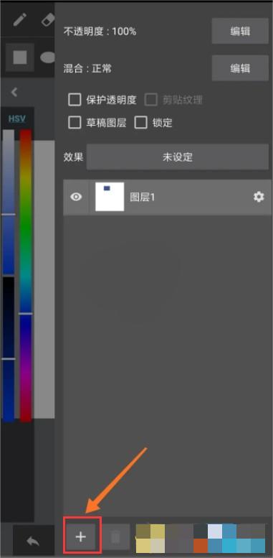Tap the undo arrow icon
This screenshot has height=558, width=273.
point(34,541)
